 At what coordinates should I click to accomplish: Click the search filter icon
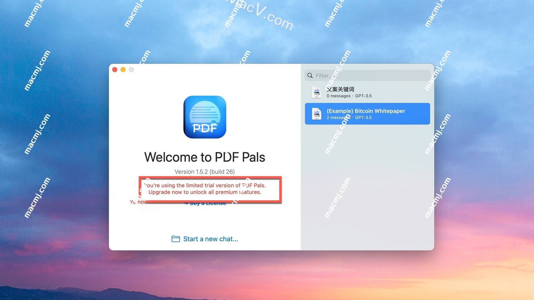tap(310, 76)
